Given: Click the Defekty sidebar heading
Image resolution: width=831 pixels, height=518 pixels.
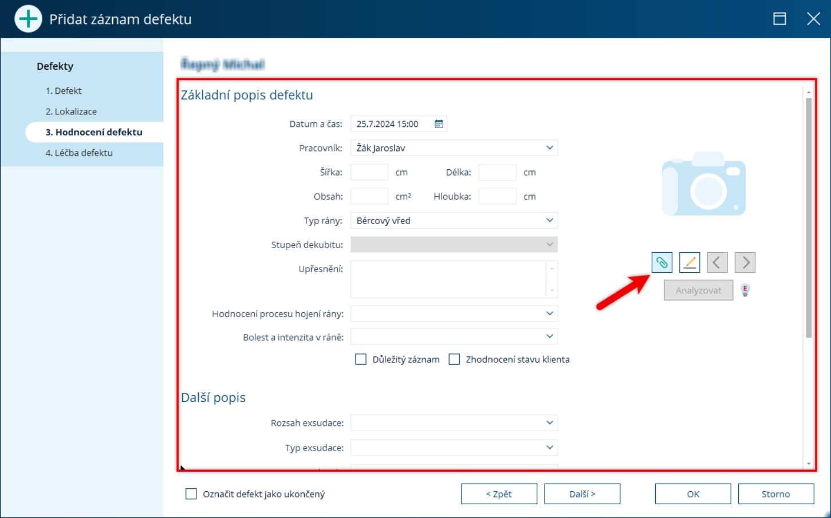Looking at the screenshot, I should (x=55, y=66).
